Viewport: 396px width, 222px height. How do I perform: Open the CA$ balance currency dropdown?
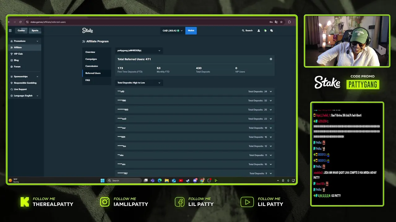tap(173, 31)
